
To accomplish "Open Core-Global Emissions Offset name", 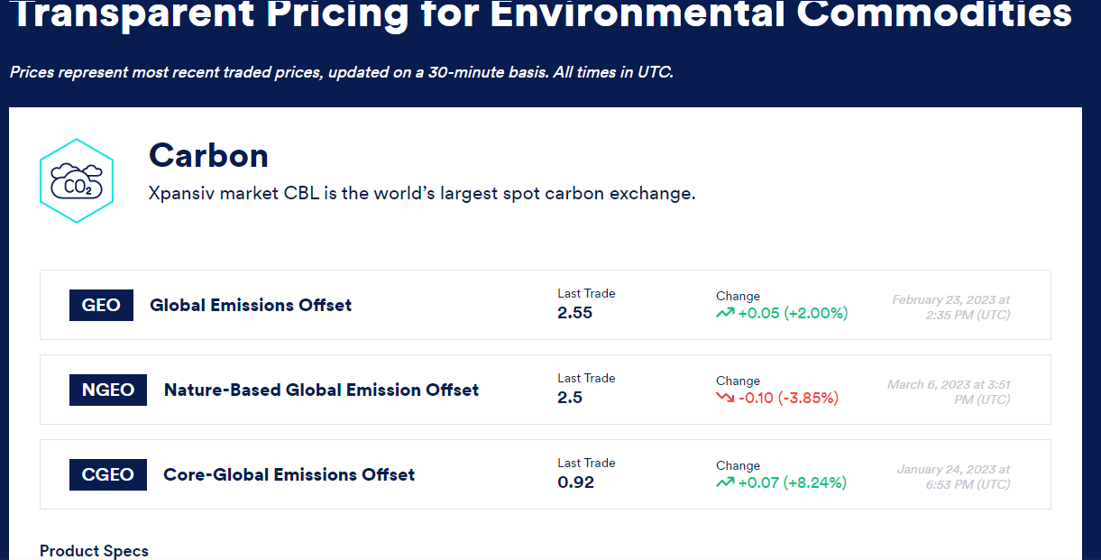I will pos(289,474).
